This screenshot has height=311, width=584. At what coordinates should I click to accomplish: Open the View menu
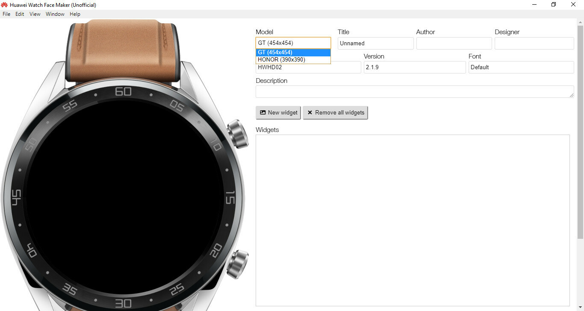pos(35,14)
